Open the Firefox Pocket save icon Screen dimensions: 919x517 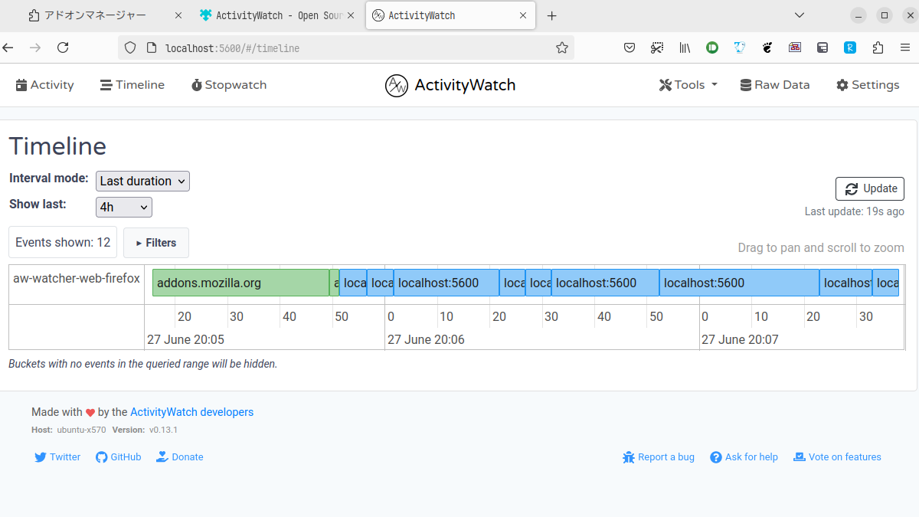630,47
